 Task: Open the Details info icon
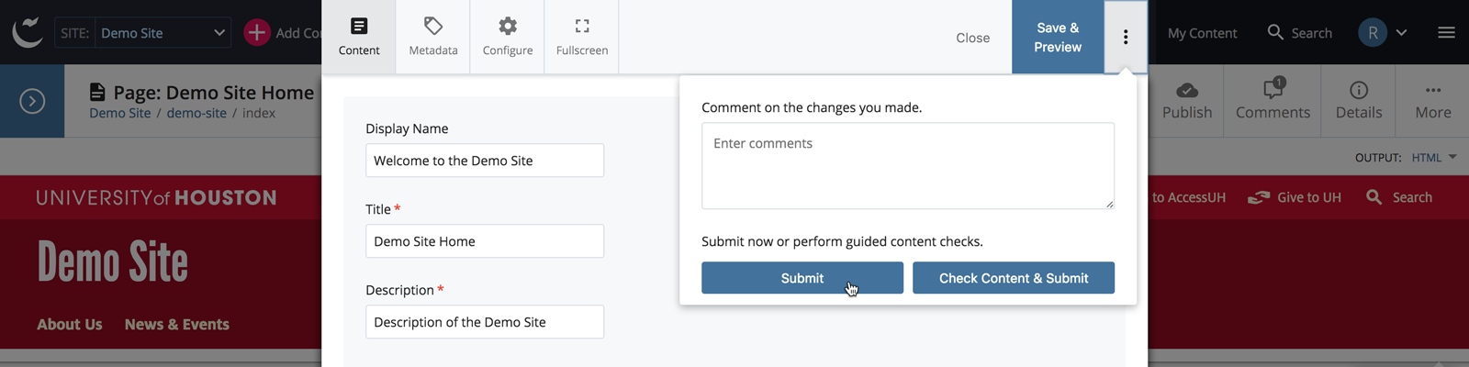[x=1359, y=90]
